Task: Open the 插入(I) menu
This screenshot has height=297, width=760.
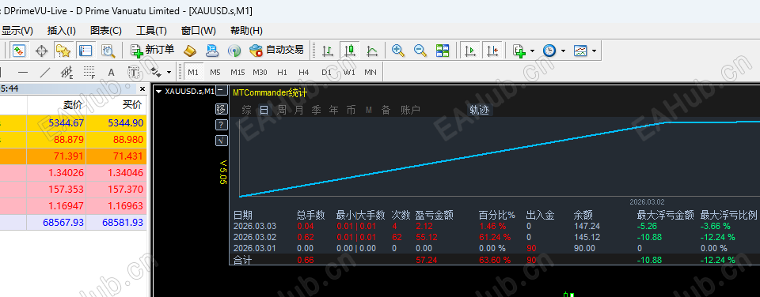Action: pos(62,31)
